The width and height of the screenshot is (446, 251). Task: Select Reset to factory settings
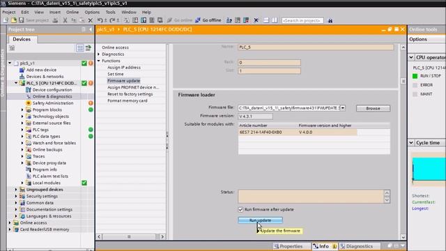[130, 94]
